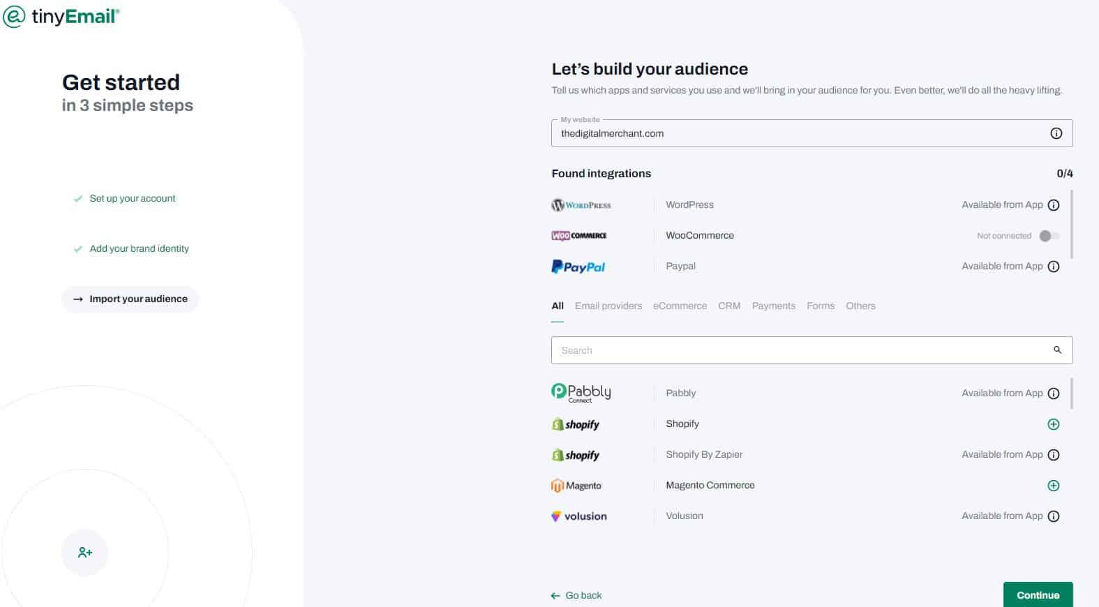Viewport: 1099px width, 607px height.
Task: Click the Not connected label for WooCommerce
Action: pyautogui.click(x=1004, y=236)
